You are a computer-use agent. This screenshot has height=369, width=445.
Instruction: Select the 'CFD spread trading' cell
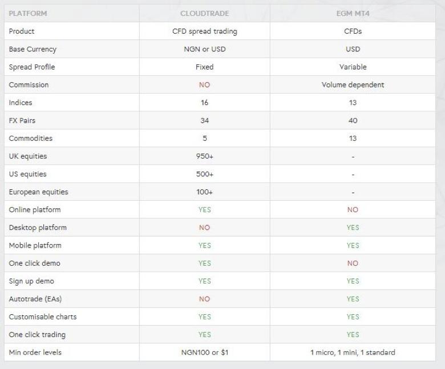coord(204,31)
